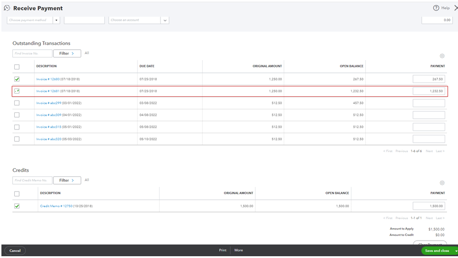This screenshot has width=458, height=258.
Task: Click First in Credits pagination
Action: [x=388, y=218]
